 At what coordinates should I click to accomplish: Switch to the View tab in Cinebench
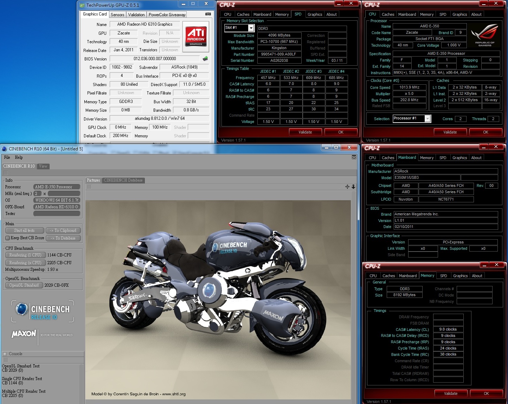tap(43, 166)
